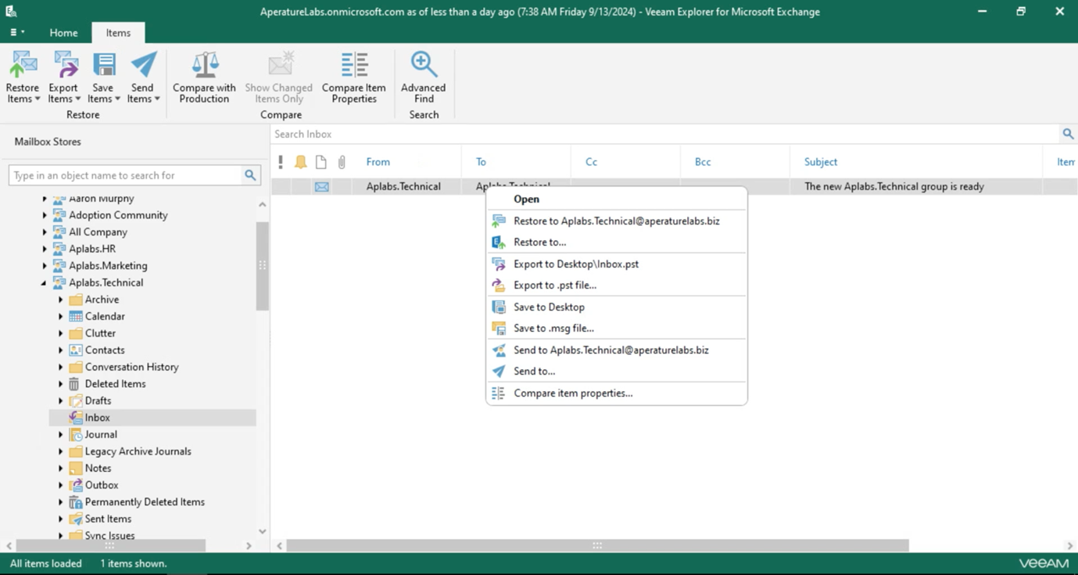The width and height of the screenshot is (1078, 575).
Task: Select the Calendar folder
Action: [105, 316]
